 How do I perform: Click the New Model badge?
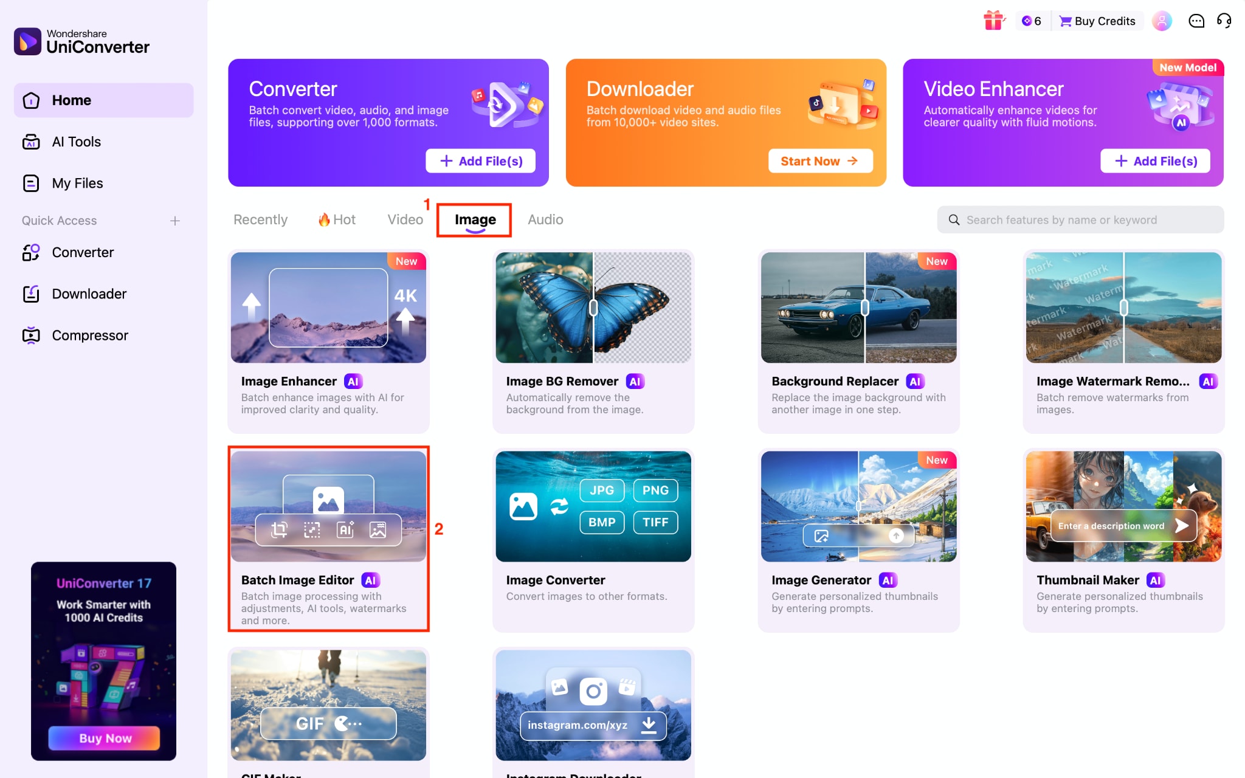tap(1188, 67)
